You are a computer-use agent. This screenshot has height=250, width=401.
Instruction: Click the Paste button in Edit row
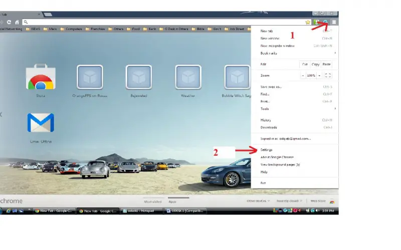(326, 64)
